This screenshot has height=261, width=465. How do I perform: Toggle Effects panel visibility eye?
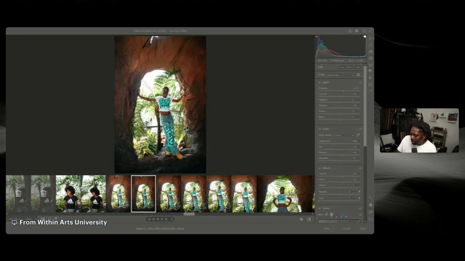click(360, 168)
